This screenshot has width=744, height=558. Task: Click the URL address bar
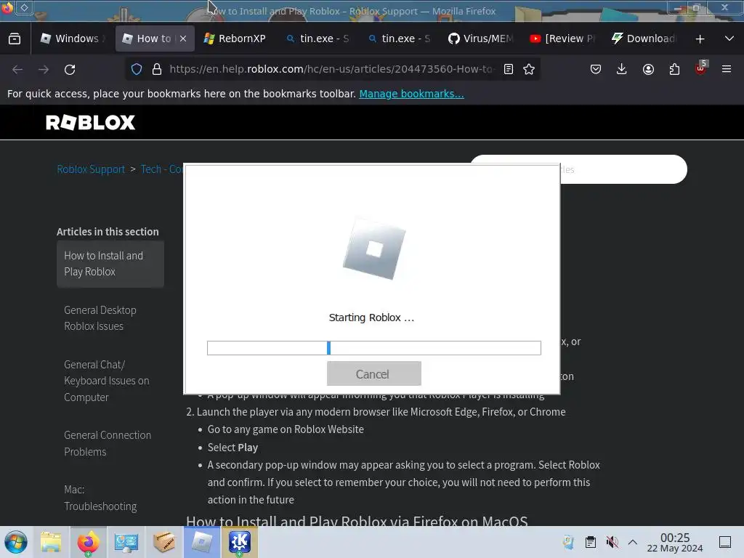coord(331,69)
